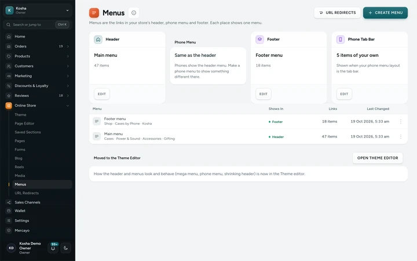Screen dimensions: 417x261
Task: Click the Orders sidebar icon
Action: (x=9, y=46)
